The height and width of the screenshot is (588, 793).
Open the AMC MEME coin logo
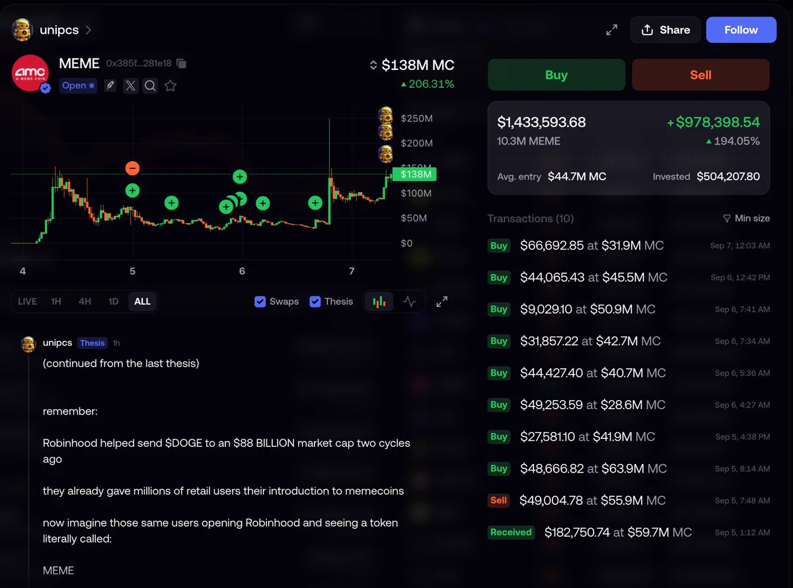pos(31,74)
